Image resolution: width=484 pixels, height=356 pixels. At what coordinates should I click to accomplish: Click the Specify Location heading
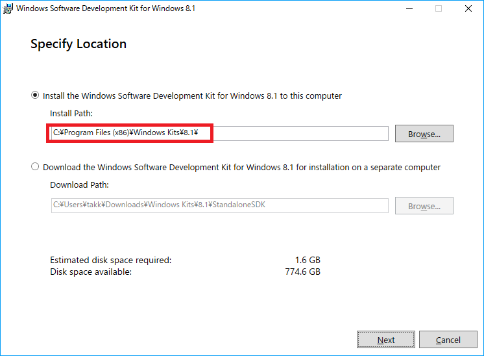click(x=79, y=44)
